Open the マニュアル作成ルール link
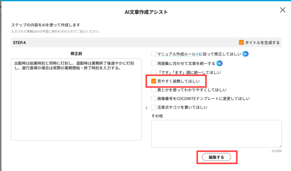The height and width of the screenshot is (171, 291). pyautogui.click(x=176, y=54)
